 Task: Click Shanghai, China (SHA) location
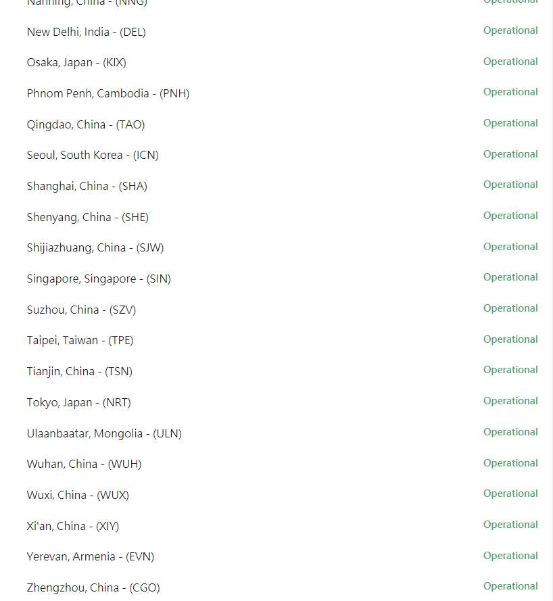click(87, 187)
